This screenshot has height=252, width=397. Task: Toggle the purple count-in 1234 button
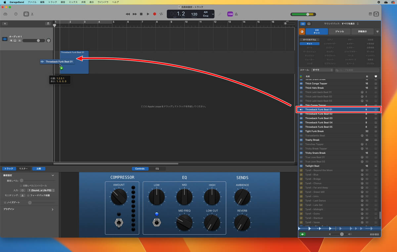[x=230, y=14]
